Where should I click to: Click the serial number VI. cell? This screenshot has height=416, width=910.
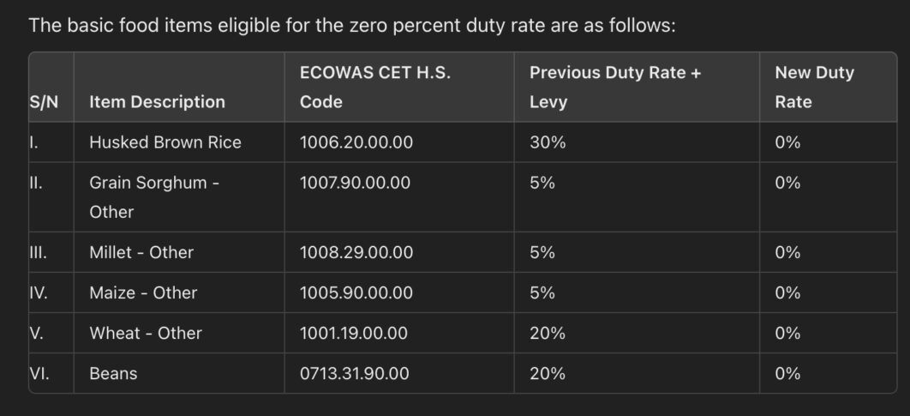point(39,373)
